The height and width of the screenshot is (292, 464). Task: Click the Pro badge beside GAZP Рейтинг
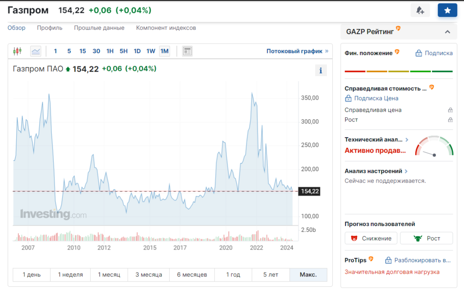(398, 28)
